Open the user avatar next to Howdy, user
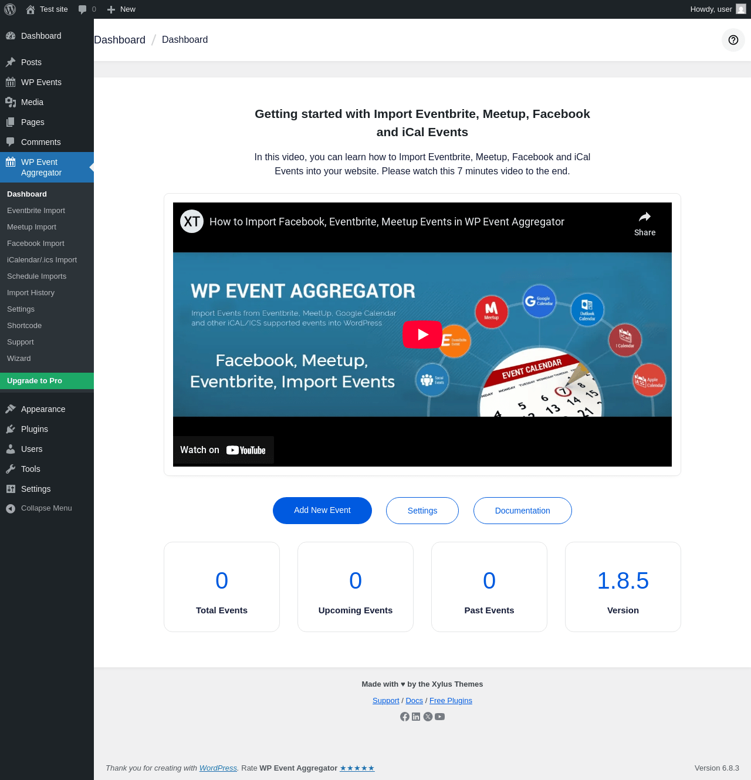This screenshot has height=780, width=751. click(741, 9)
